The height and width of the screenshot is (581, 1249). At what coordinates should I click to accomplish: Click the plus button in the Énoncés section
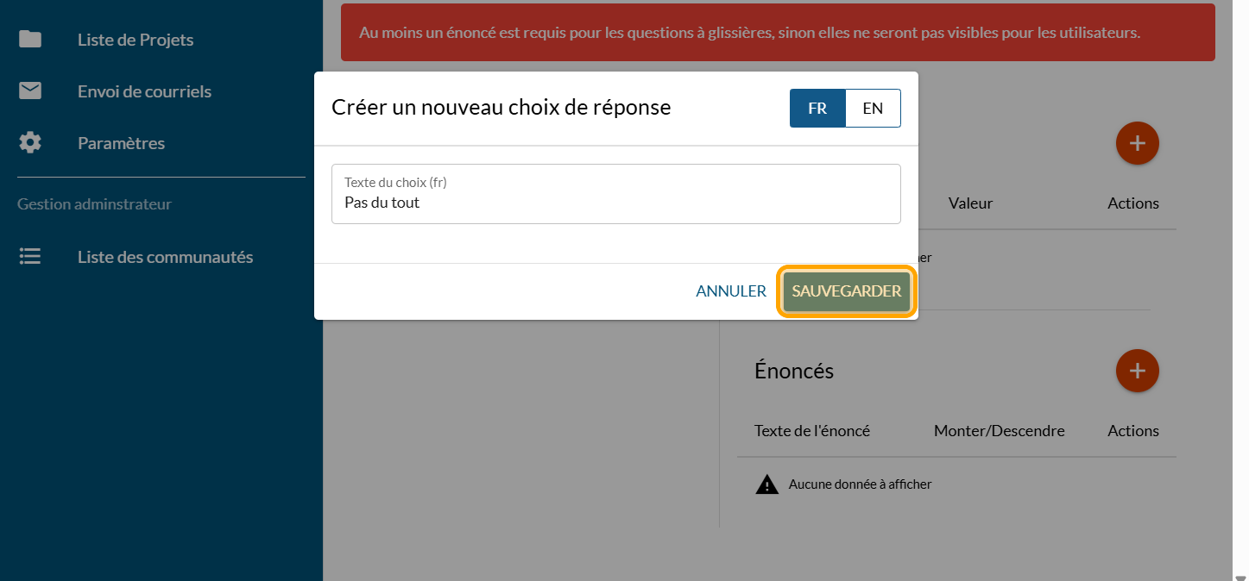pos(1137,371)
